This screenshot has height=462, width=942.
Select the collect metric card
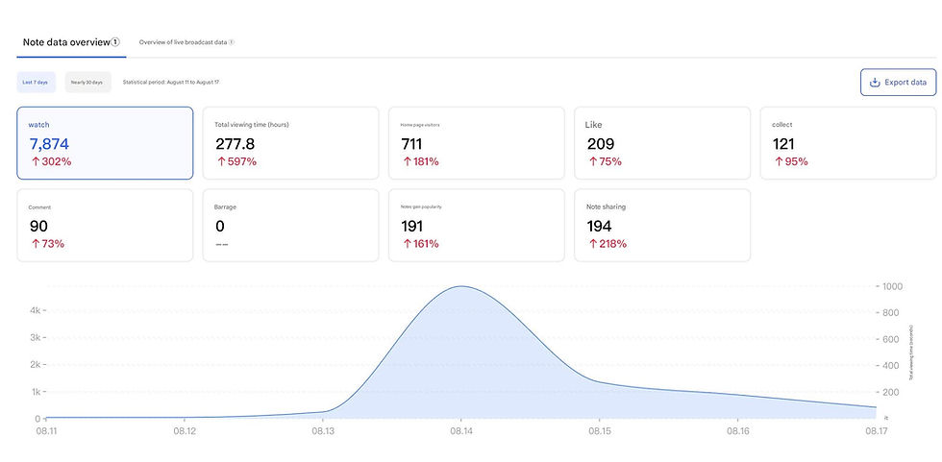[x=848, y=143]
